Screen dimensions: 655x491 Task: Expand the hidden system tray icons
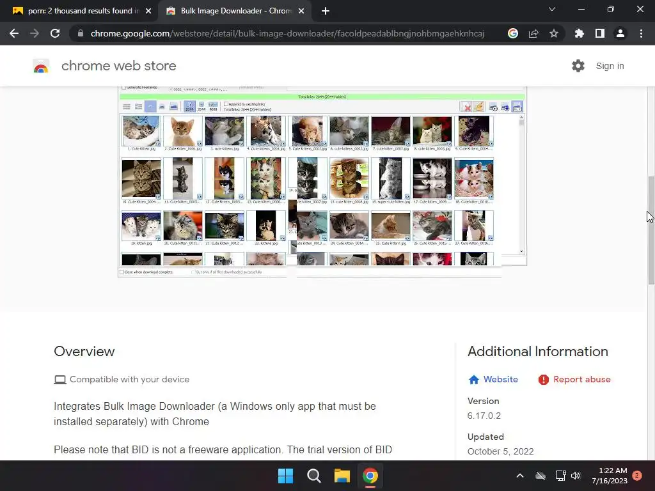[520, 476]
